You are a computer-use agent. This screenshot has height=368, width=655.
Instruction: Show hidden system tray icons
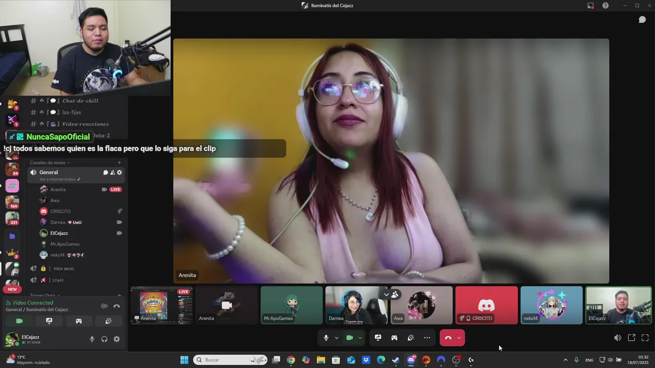(565, 360)
